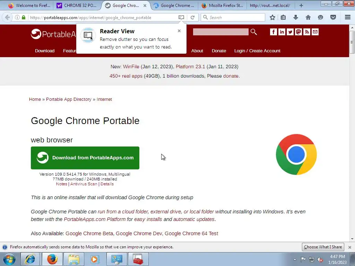Launch Internet Explorer from the taskbar

(30, 259)
